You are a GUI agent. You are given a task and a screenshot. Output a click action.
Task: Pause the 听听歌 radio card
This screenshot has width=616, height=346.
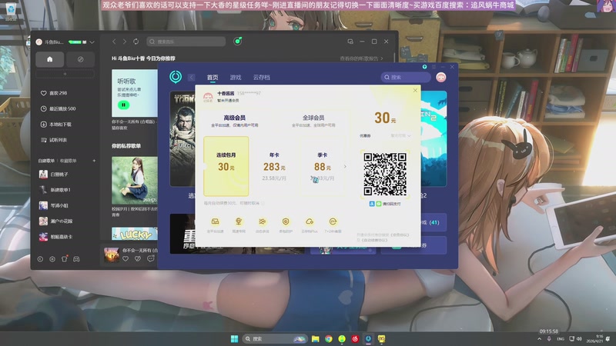(x=123, y=105)
